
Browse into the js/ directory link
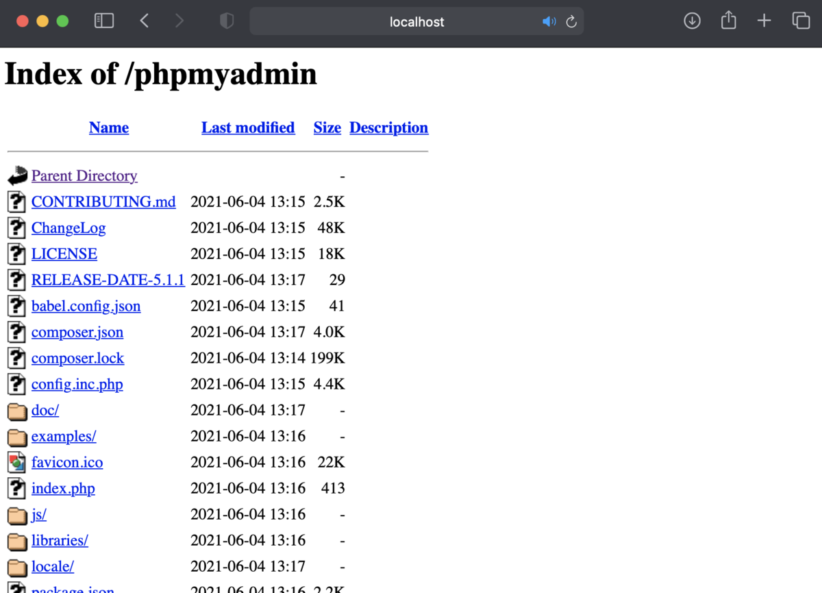39,515
